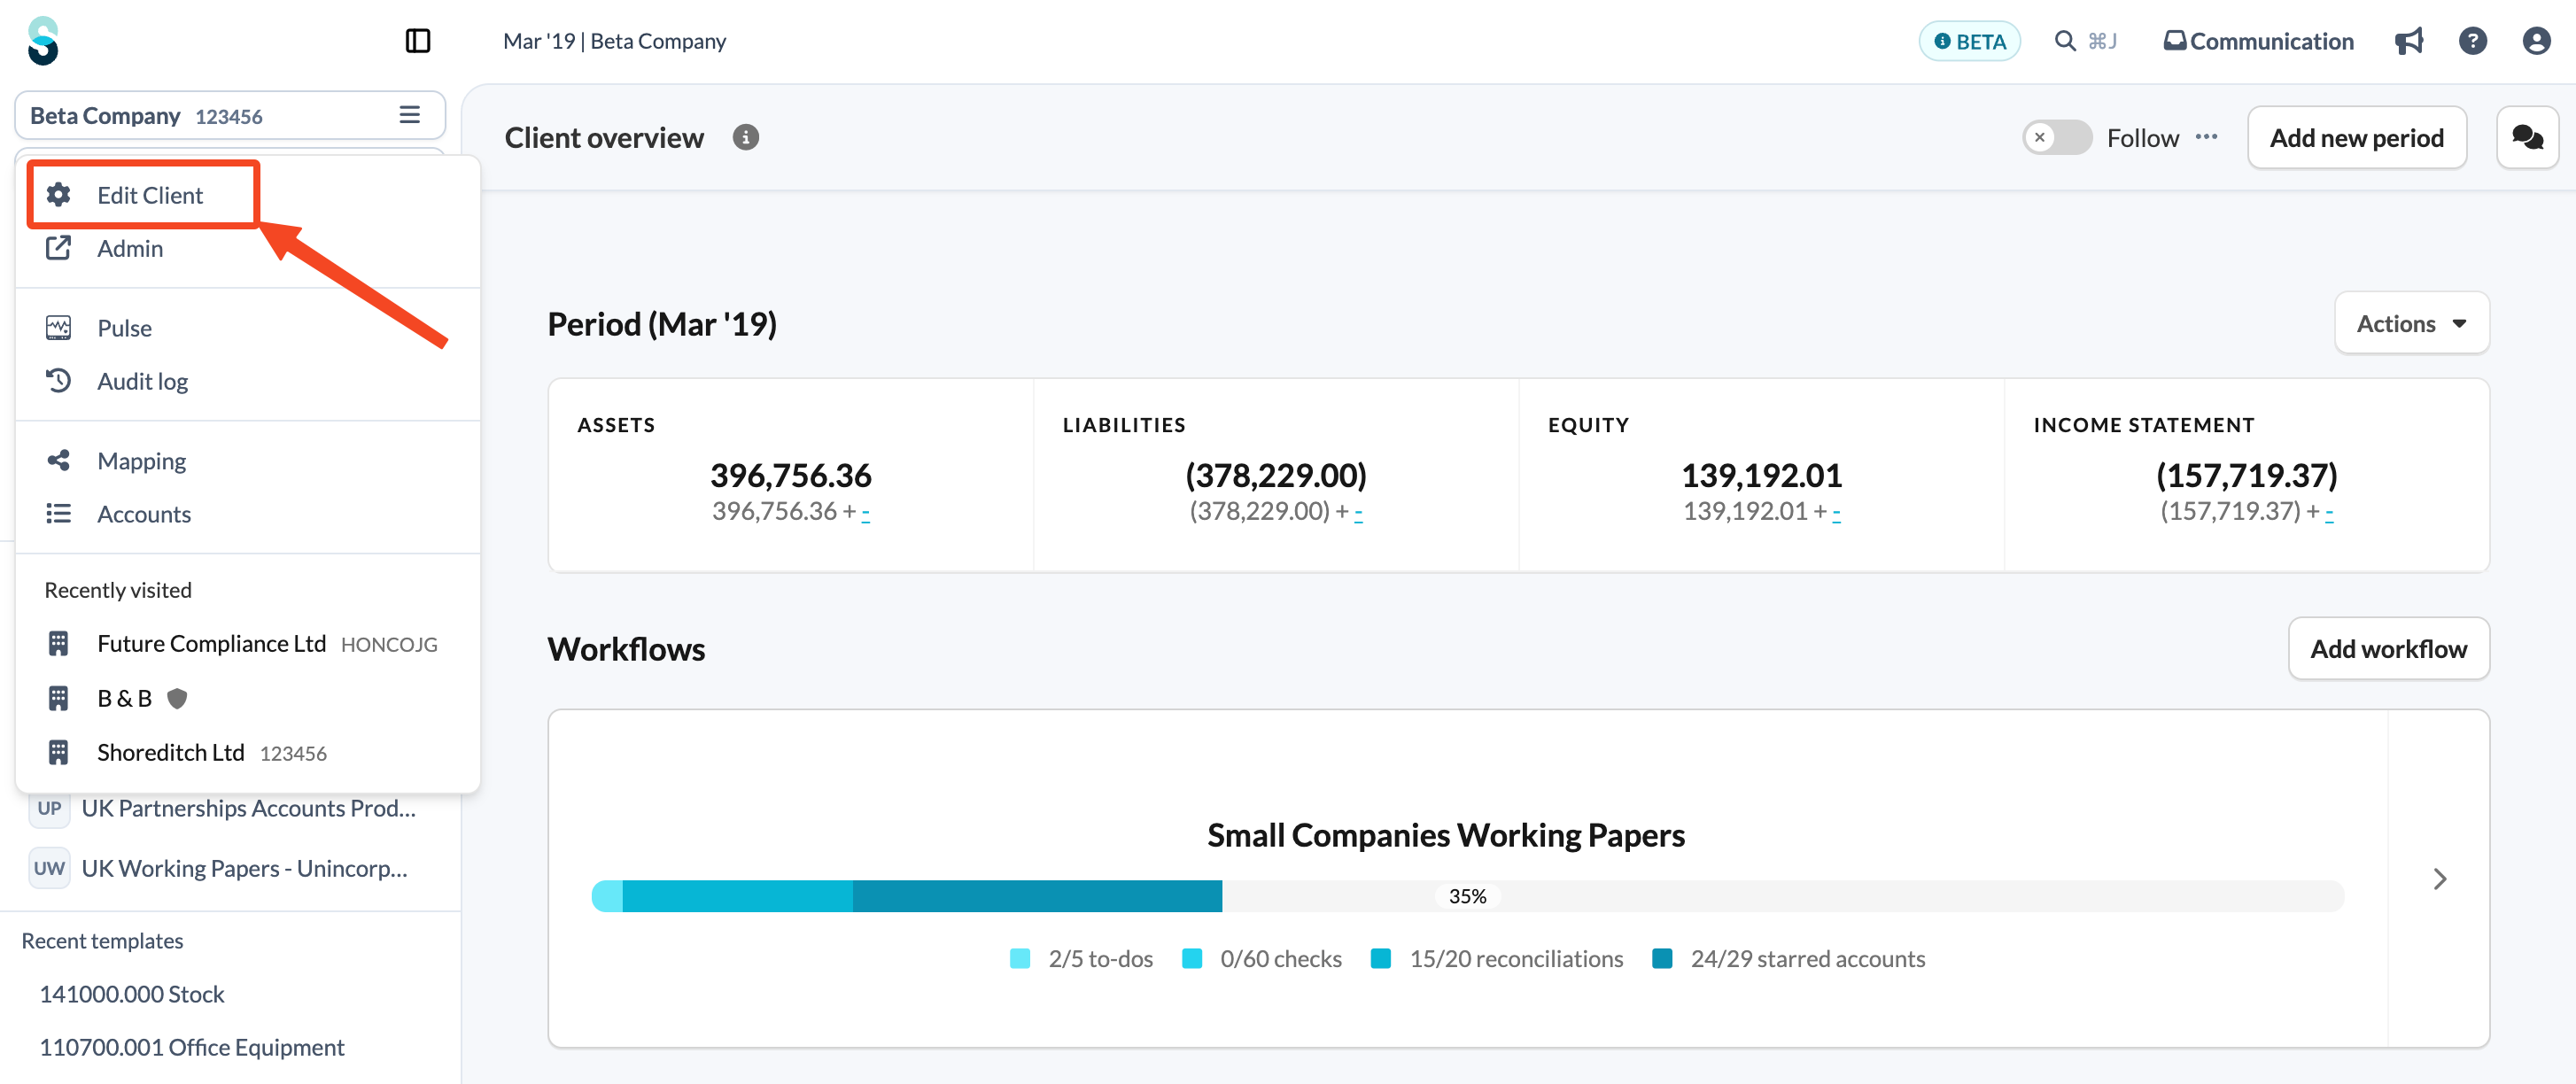Open the help question mark icon
This screenshot has height=1084, width=2576.
pos(2472,41)
